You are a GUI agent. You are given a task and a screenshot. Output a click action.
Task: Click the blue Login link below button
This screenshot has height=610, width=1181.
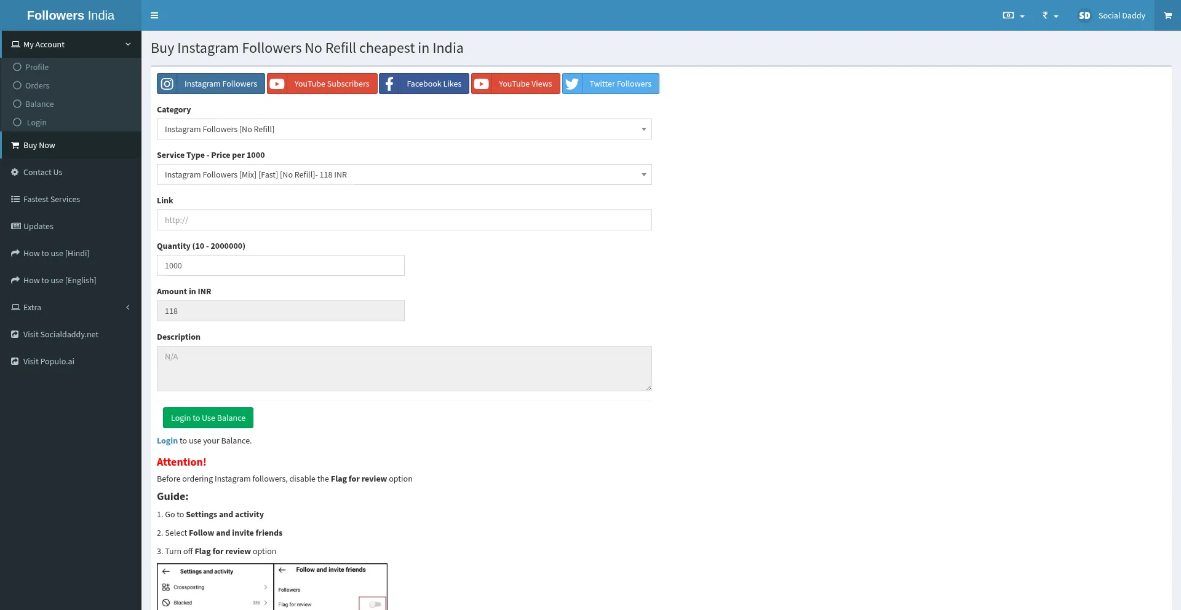click(167, 440)
